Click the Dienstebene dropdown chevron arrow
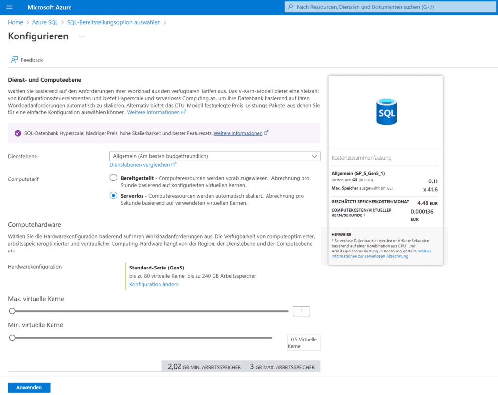This screenshot has height=395, width=498. 314,156
